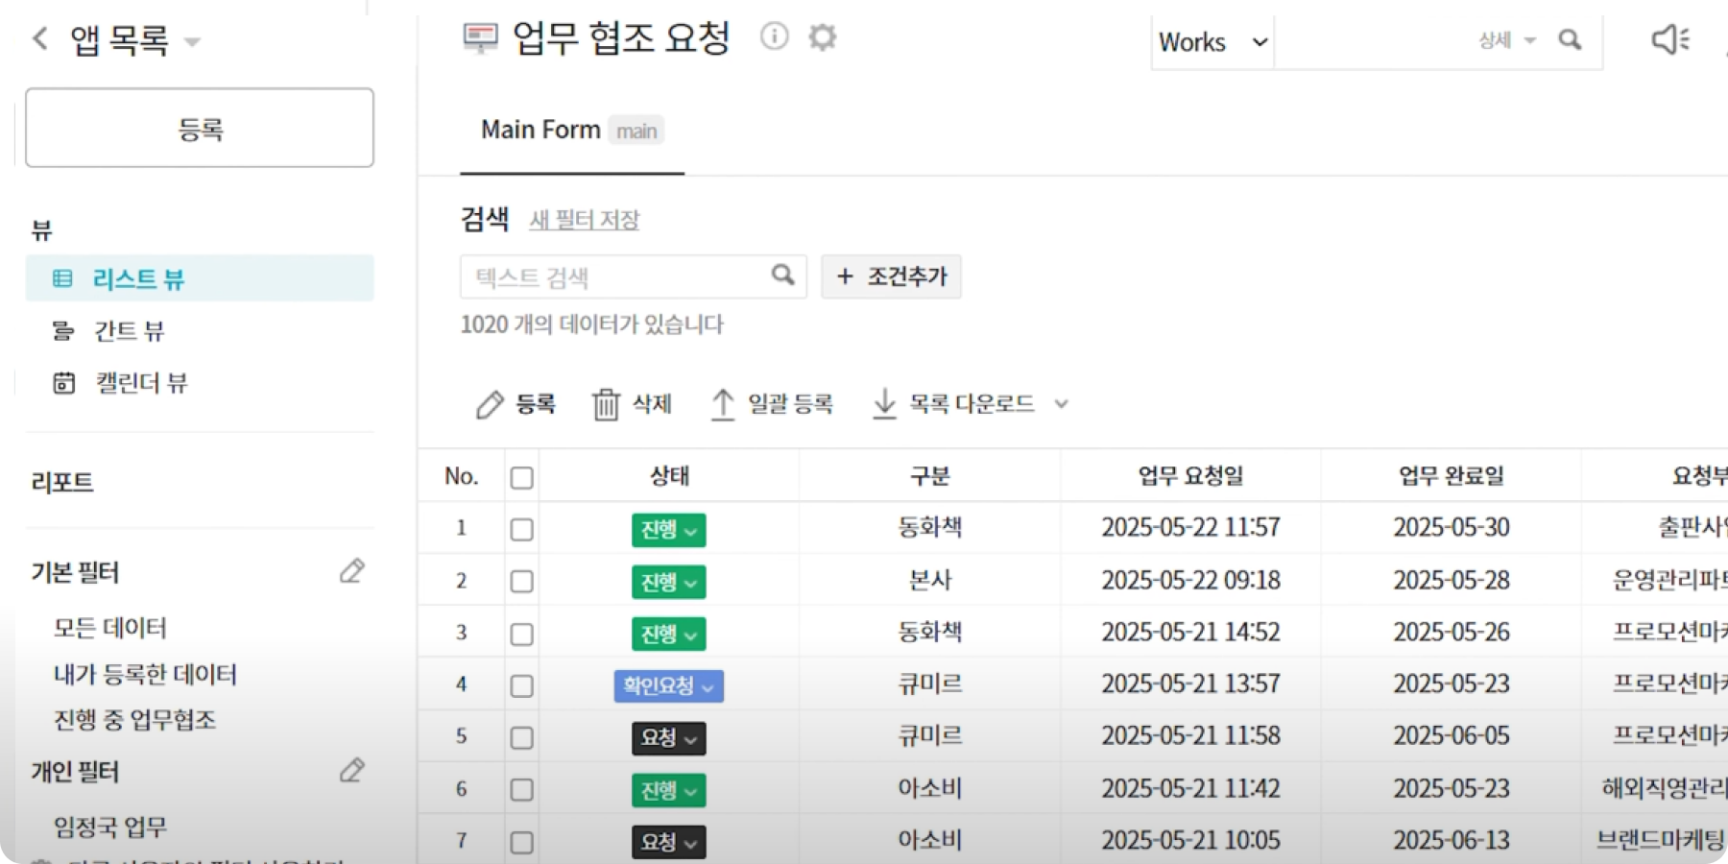The image size is (1728, 864).
Task: Click 목록 다운로드 download item
Action: (953, 404)
